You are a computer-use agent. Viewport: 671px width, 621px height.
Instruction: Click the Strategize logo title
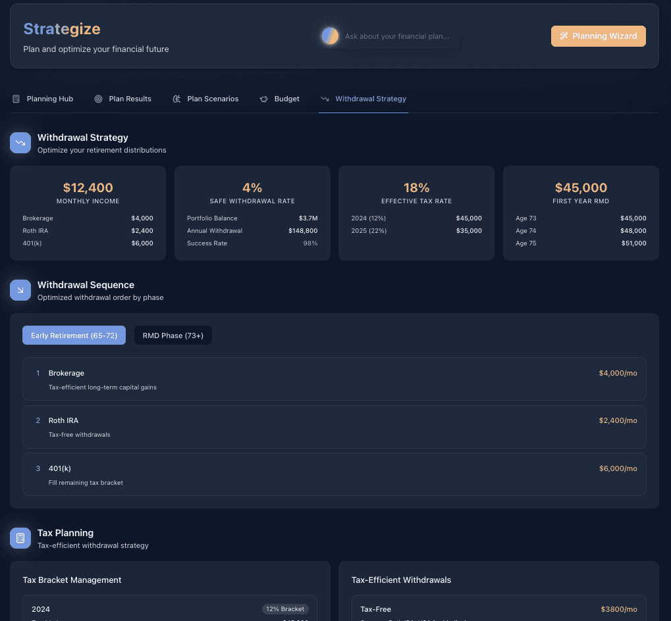[x=62, y=29]
